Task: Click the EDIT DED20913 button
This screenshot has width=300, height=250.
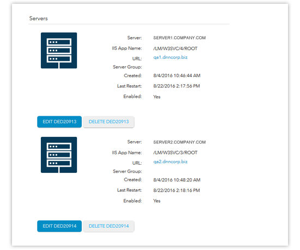Action: [x=59, y=122]
